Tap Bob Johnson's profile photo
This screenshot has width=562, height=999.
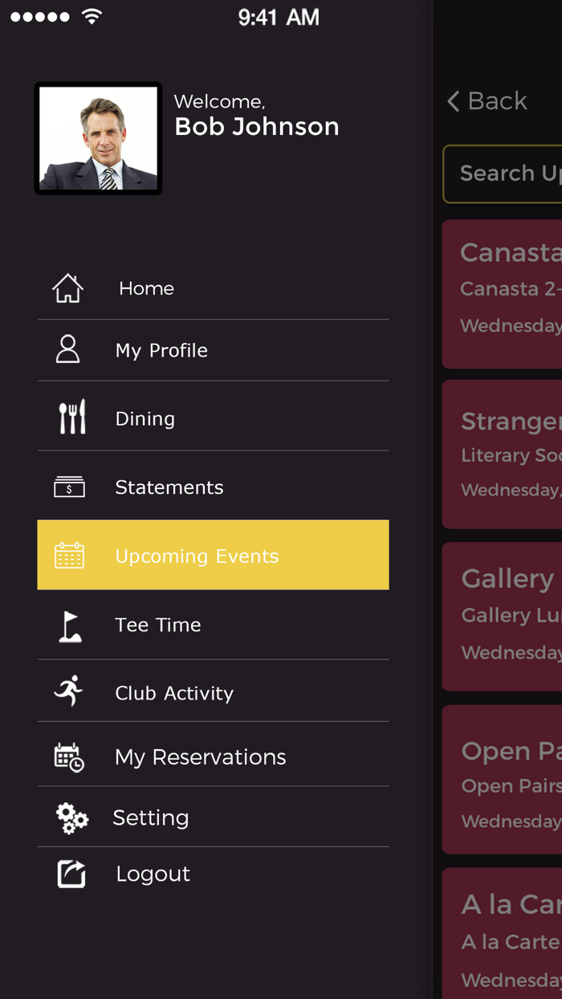point(98,138)
